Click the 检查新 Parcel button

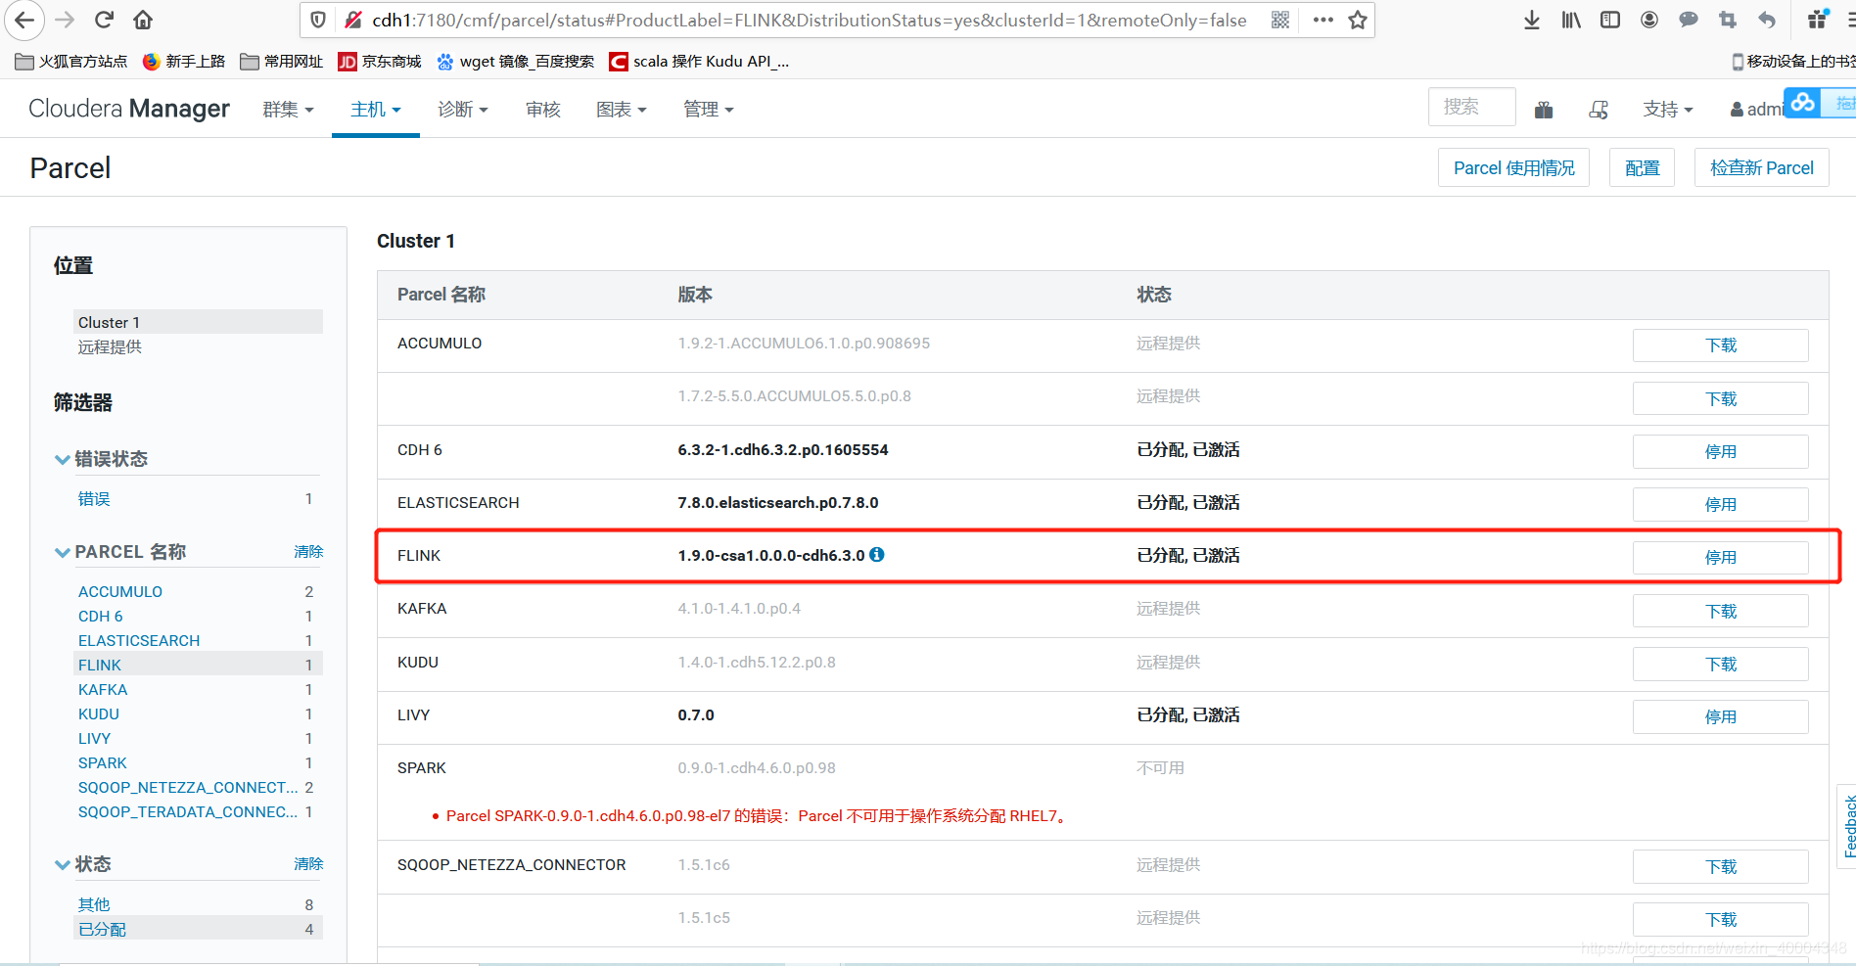point(1761,168)
